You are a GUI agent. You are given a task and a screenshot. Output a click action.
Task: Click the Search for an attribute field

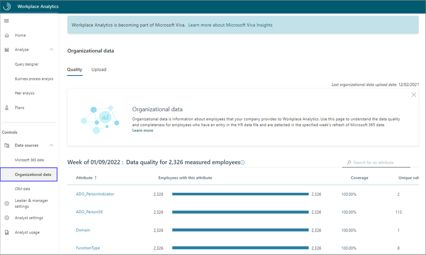point(376,162)
